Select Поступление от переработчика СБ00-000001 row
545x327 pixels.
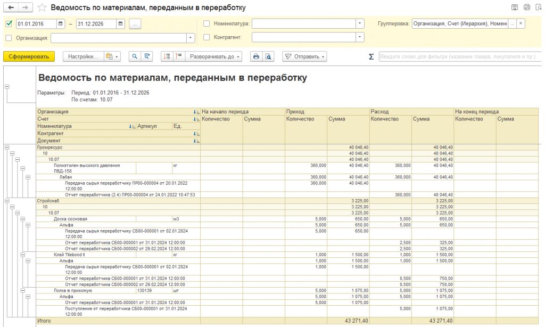pos(126,312)
